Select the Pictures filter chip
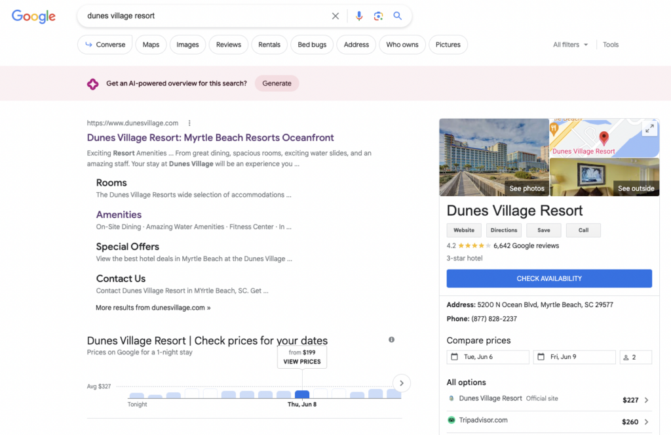Viewport: 671px width, 435px height. (448, 45)
